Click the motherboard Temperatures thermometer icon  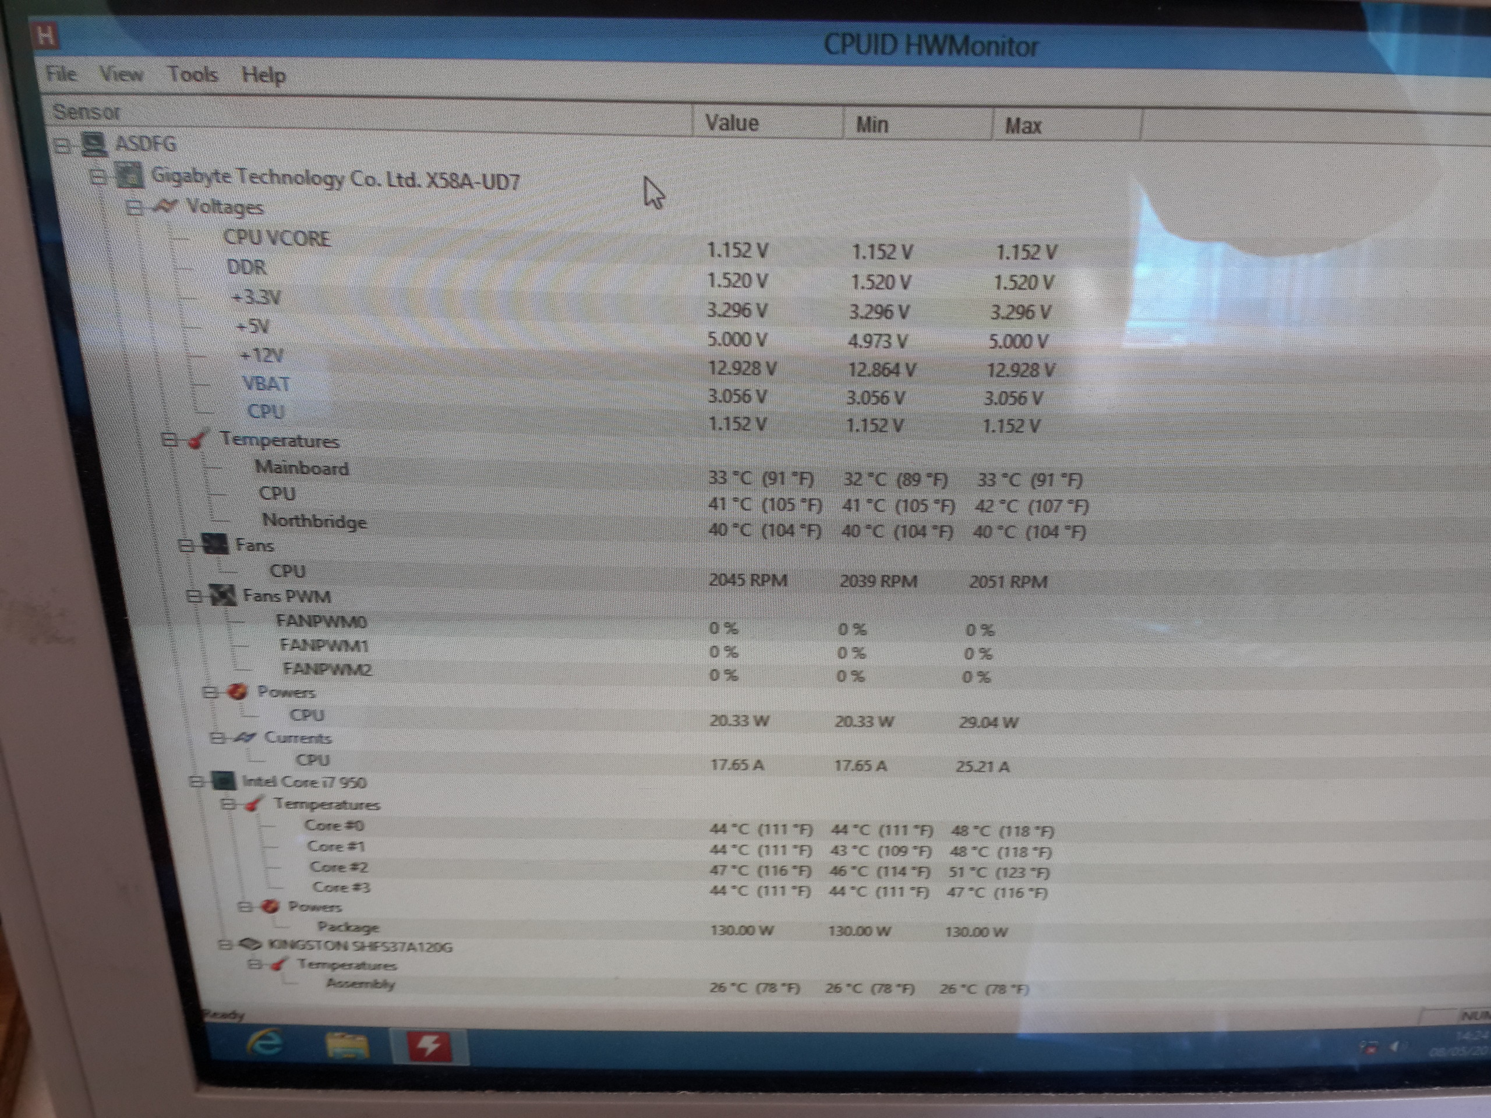click(x=197, y=440)
